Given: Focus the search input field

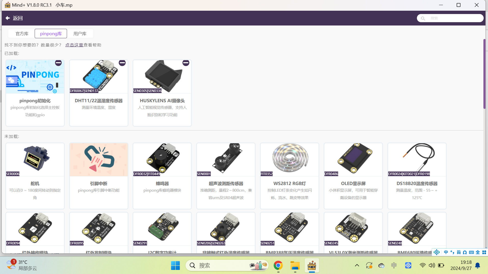Looking at the screenshot, I should click(x=455, y=18).
